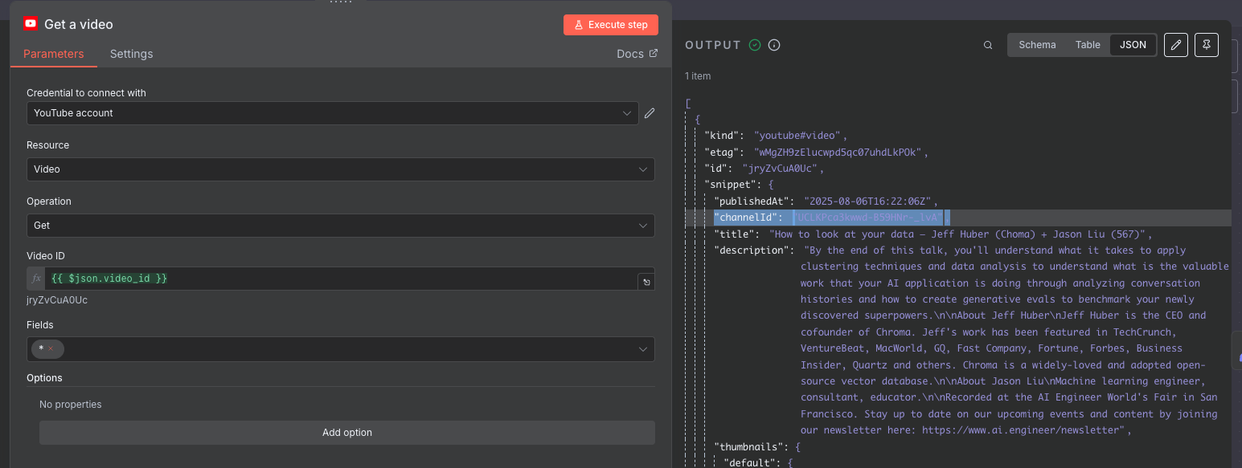This screenshot has height=468, width=1242.
Task: Click the edit output pencil icon
Action: coord(1176,45)
